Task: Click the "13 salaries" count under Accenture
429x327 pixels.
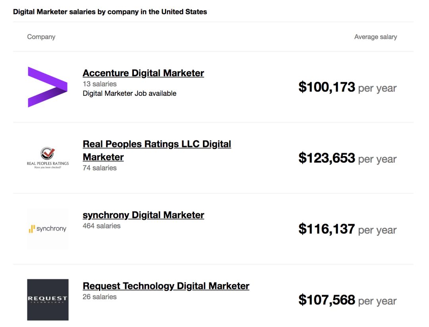Action: point(99,84)
